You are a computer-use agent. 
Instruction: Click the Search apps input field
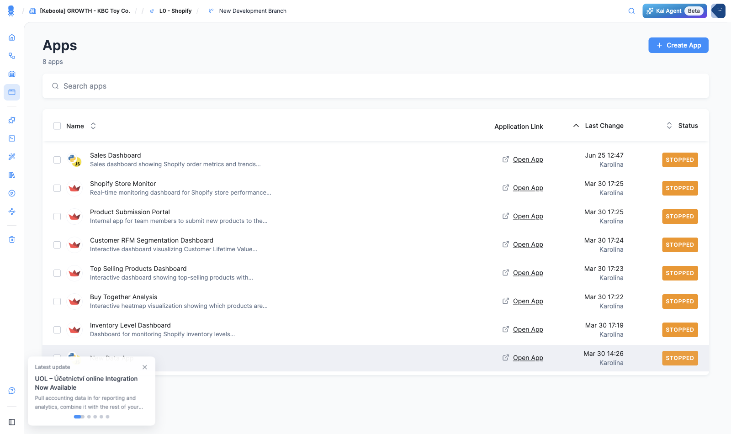376,86
